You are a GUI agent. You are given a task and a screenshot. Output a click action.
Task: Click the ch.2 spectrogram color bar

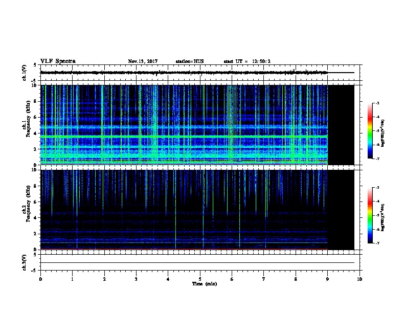coord(370,215)
